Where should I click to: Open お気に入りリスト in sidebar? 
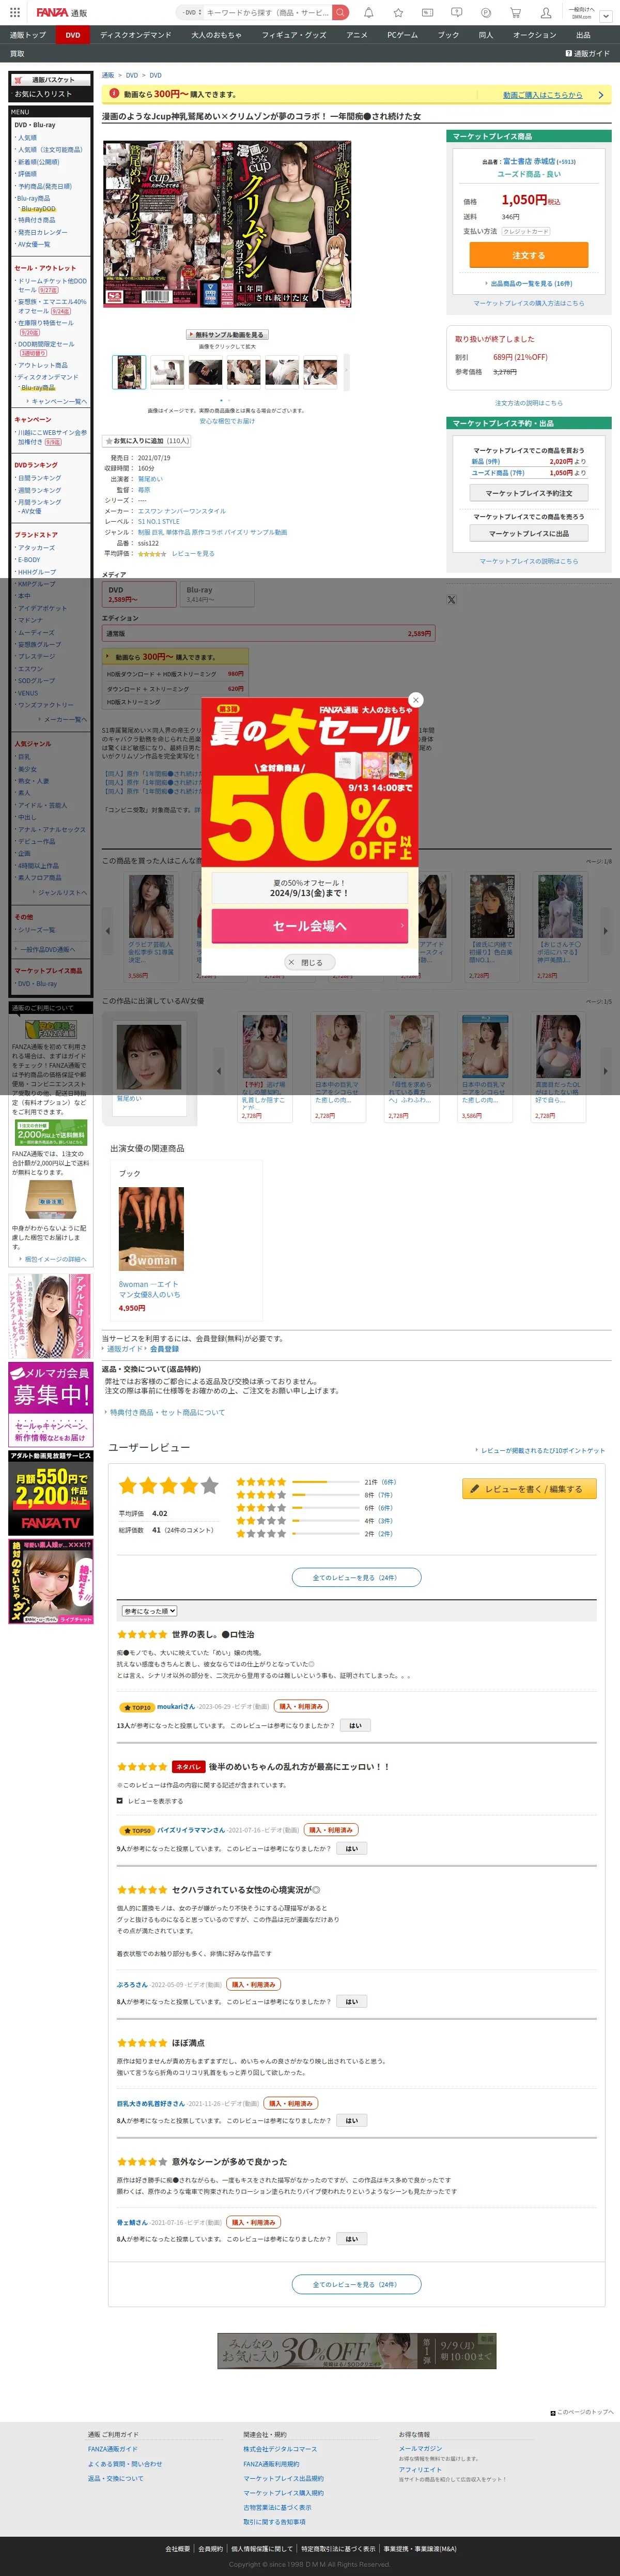pos(43,94)
